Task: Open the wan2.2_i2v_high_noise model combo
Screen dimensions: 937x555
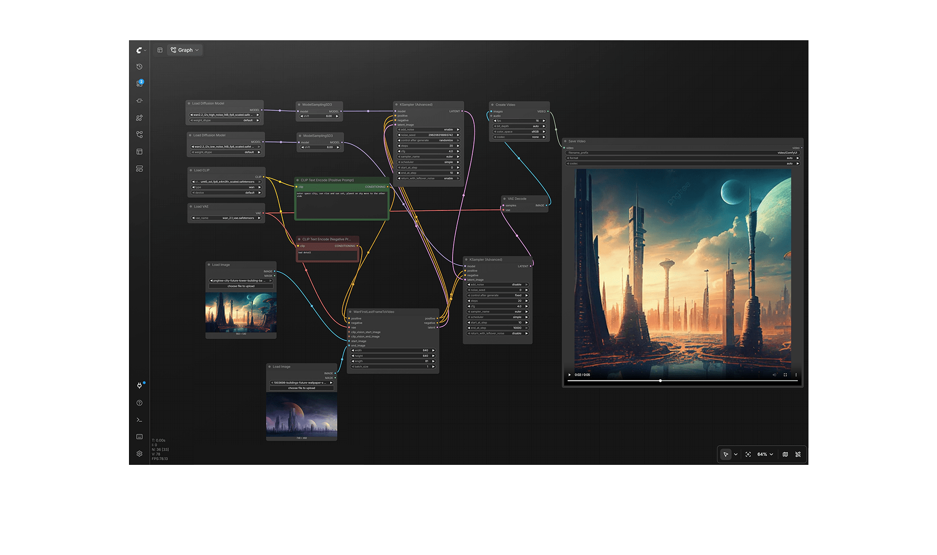Action: pos(226,115)
